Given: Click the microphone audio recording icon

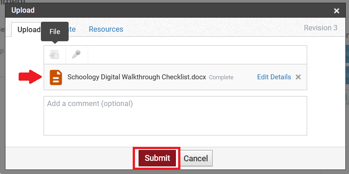Looking at the screenshot, I should [x=76, y=54].
